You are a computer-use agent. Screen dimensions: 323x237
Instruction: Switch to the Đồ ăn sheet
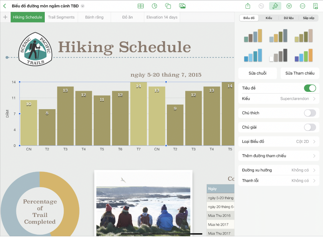pos(128,17)
